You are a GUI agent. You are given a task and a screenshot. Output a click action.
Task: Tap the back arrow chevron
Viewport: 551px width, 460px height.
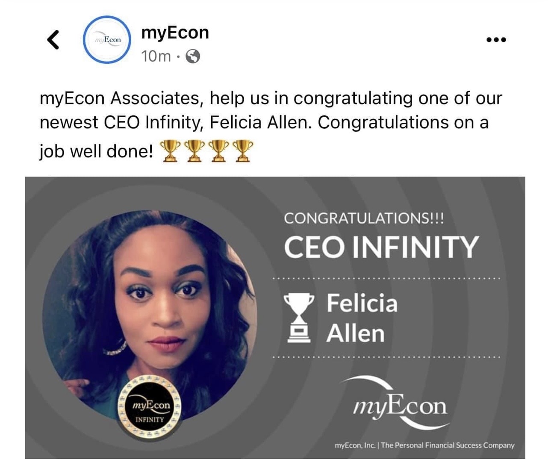pyautogui.click(x=53, y=40)
